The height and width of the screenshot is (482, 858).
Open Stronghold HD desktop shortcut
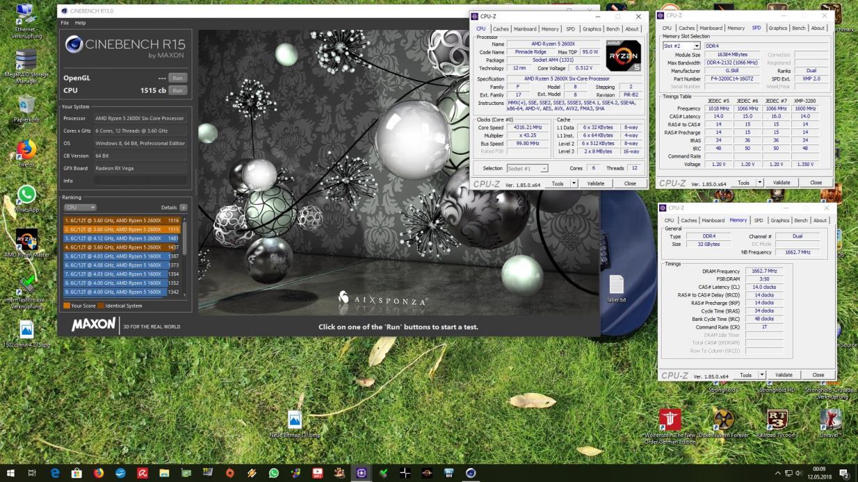pyautogui.click(x=777, y=389)
